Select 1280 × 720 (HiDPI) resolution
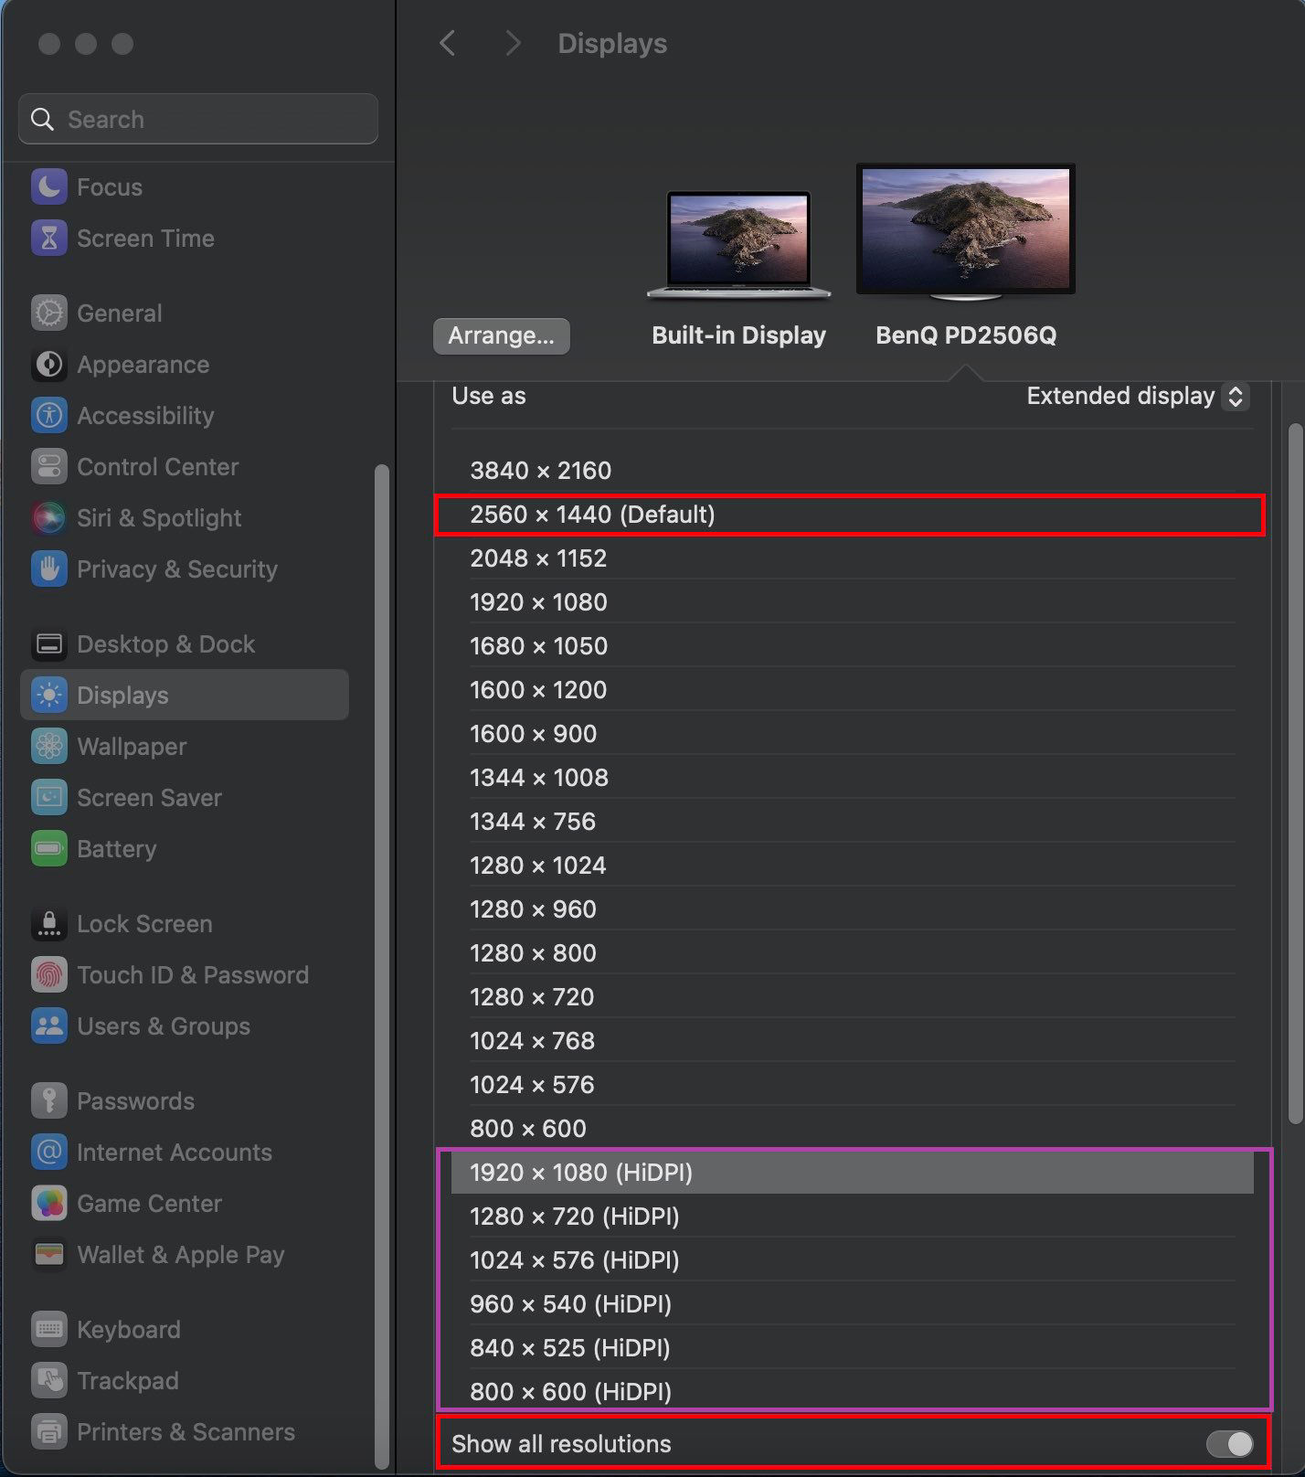This screenshot has height=1477, width=1305. [852, 1217]
